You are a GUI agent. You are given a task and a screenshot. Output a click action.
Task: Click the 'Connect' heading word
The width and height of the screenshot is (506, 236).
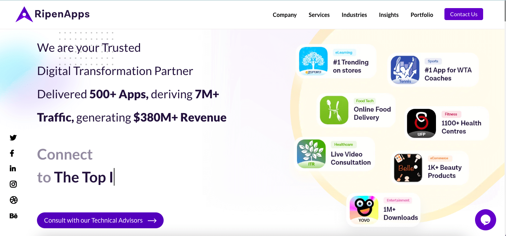pyautogui.click(x=65, y=154)
